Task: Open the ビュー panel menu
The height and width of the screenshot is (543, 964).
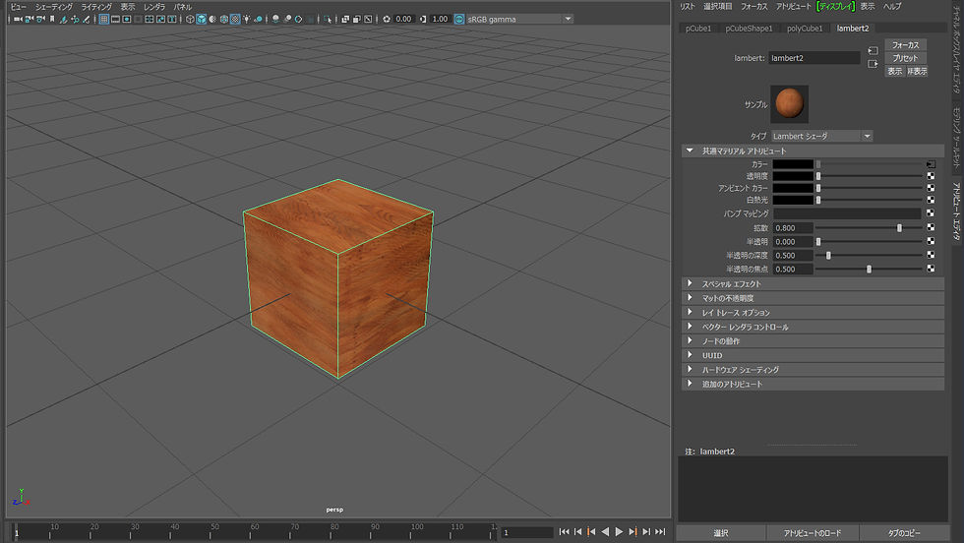Action: point(19,7)
